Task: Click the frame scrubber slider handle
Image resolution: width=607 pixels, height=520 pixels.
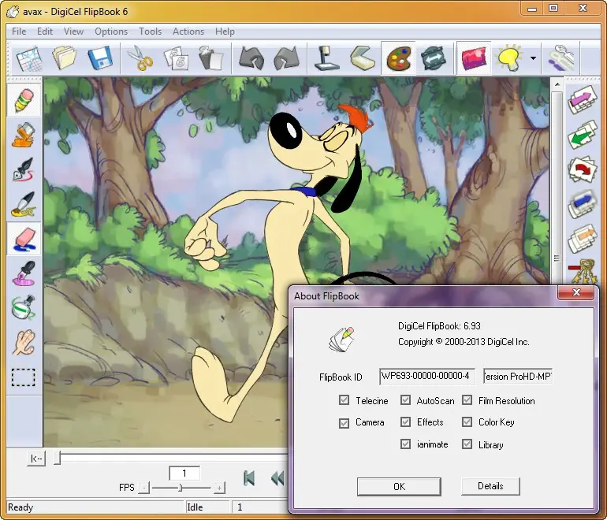Action: click(58, 458)
